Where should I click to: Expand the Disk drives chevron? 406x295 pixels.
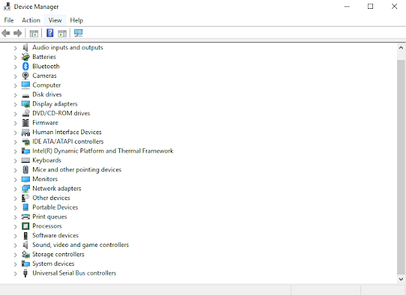[15, 95]
